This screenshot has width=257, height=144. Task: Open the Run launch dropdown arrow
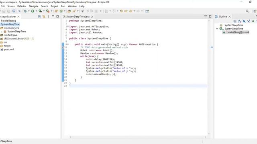coord(37,11)
